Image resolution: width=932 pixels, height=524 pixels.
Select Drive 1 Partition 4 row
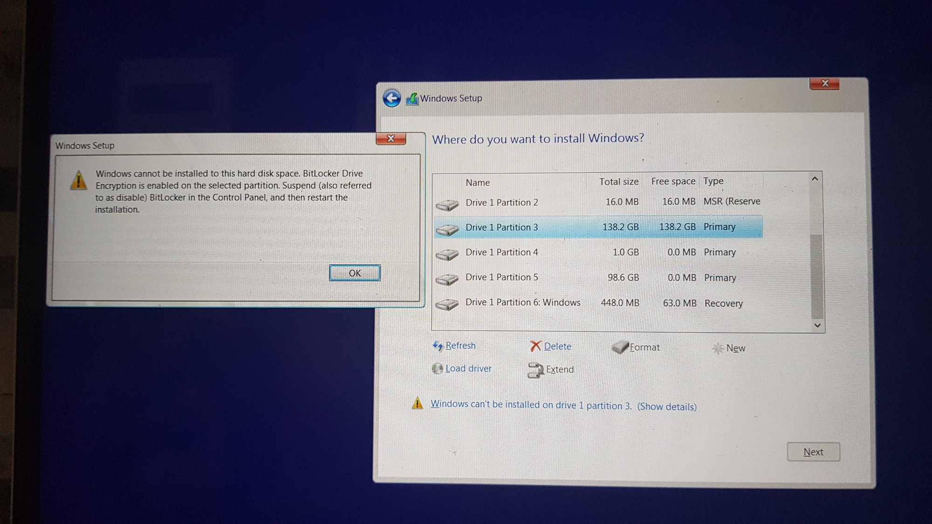[598, 252]
